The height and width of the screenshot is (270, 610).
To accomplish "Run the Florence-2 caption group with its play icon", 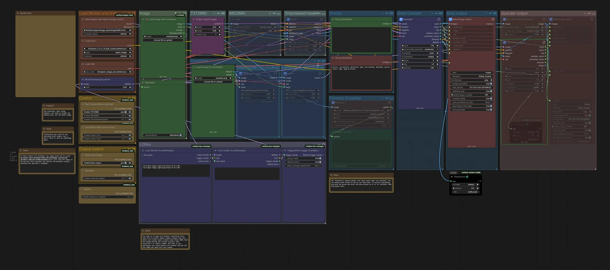I will (383, 98).
